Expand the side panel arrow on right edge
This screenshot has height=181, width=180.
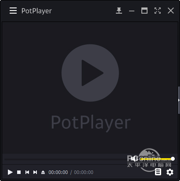pyautogui.click(x=179, y=100)
